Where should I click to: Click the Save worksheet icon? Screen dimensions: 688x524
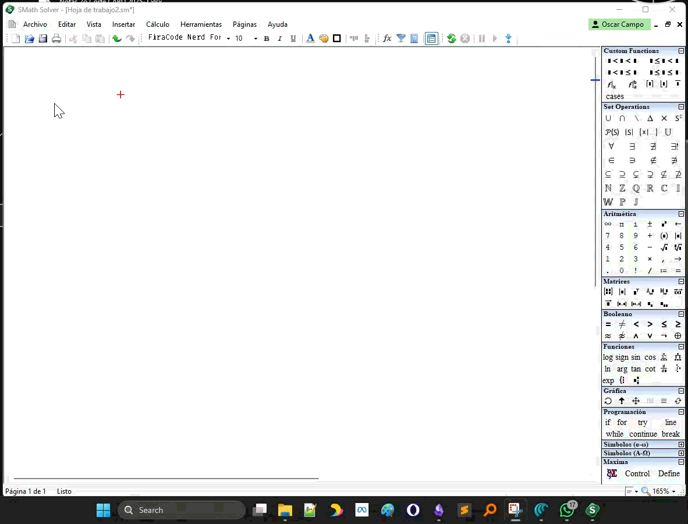point(43,38)
